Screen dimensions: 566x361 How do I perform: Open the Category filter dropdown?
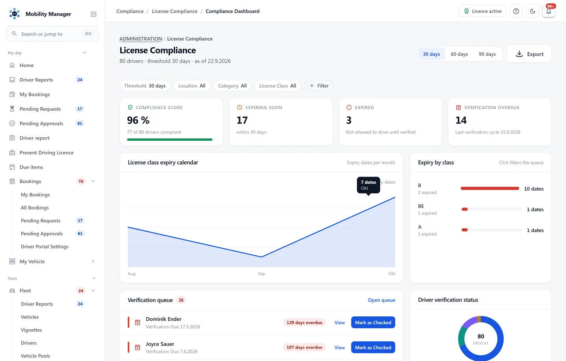(232, 86)
